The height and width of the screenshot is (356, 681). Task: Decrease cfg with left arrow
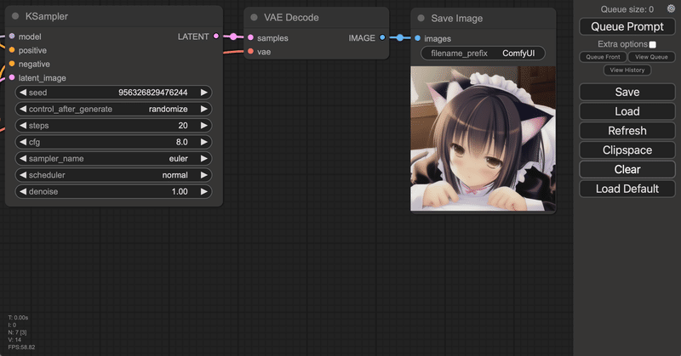(23, 142)
